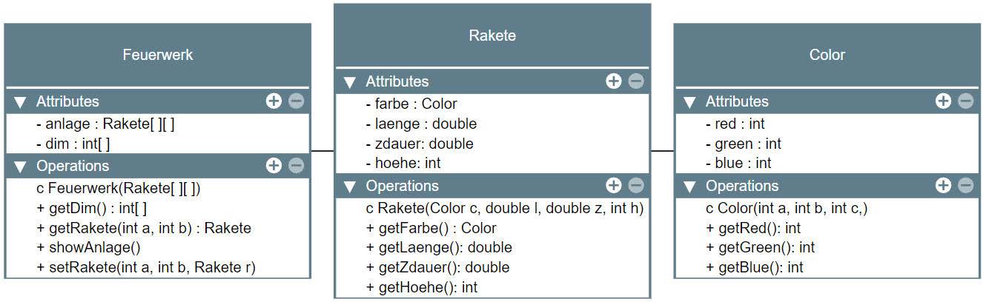Add attribute to the Feuerwerk class
Viewport: 983px width, 302px height.
[x=274, y=101]
